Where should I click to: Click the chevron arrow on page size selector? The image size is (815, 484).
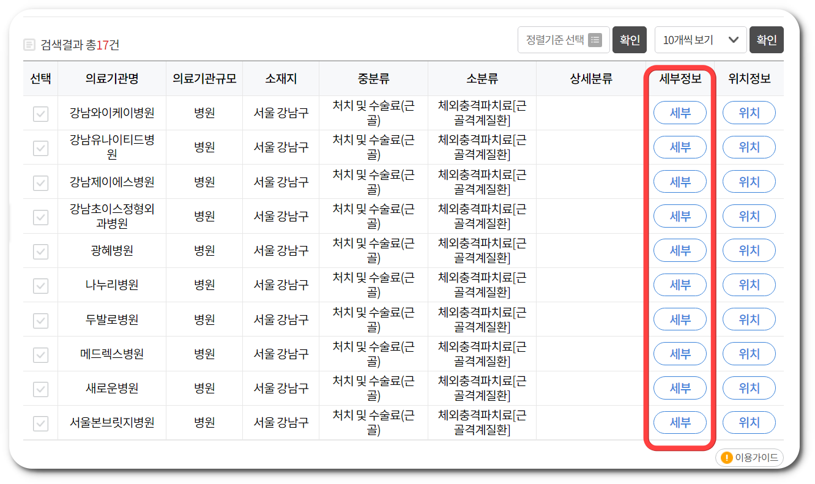tap(734, 40)
